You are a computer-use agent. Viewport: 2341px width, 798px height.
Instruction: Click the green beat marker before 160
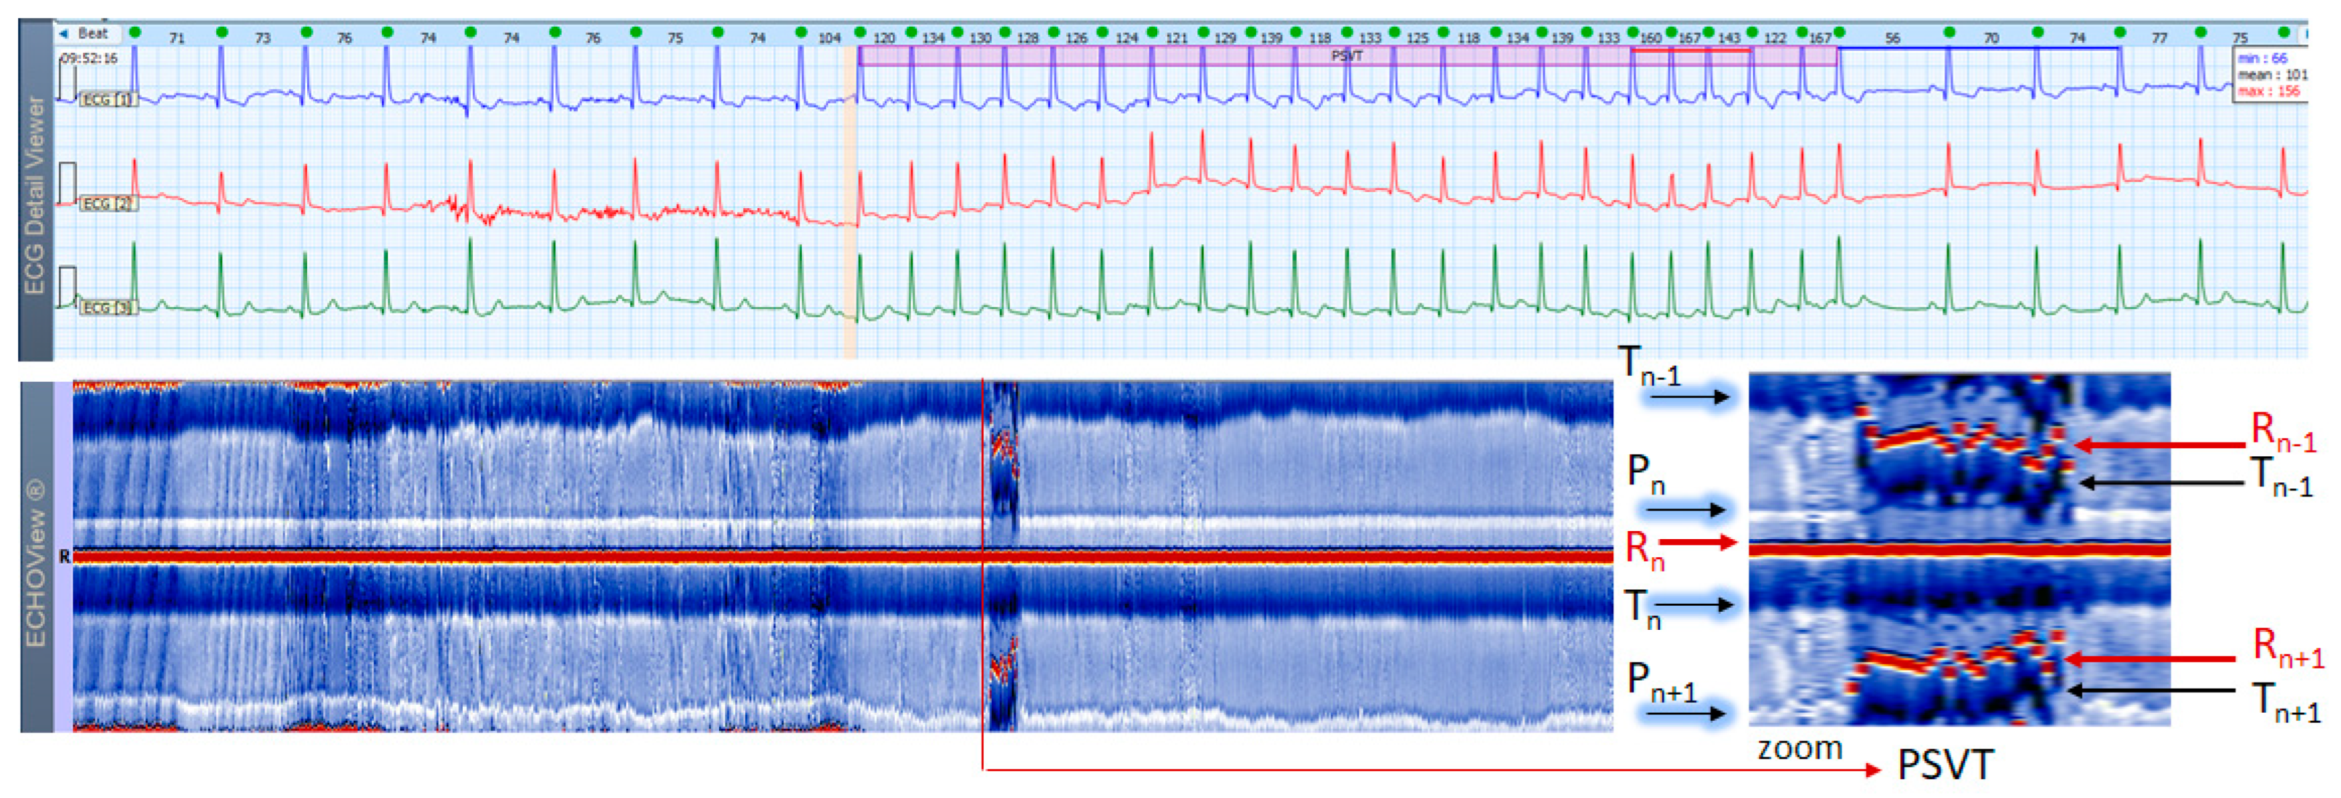[1633, 33]
